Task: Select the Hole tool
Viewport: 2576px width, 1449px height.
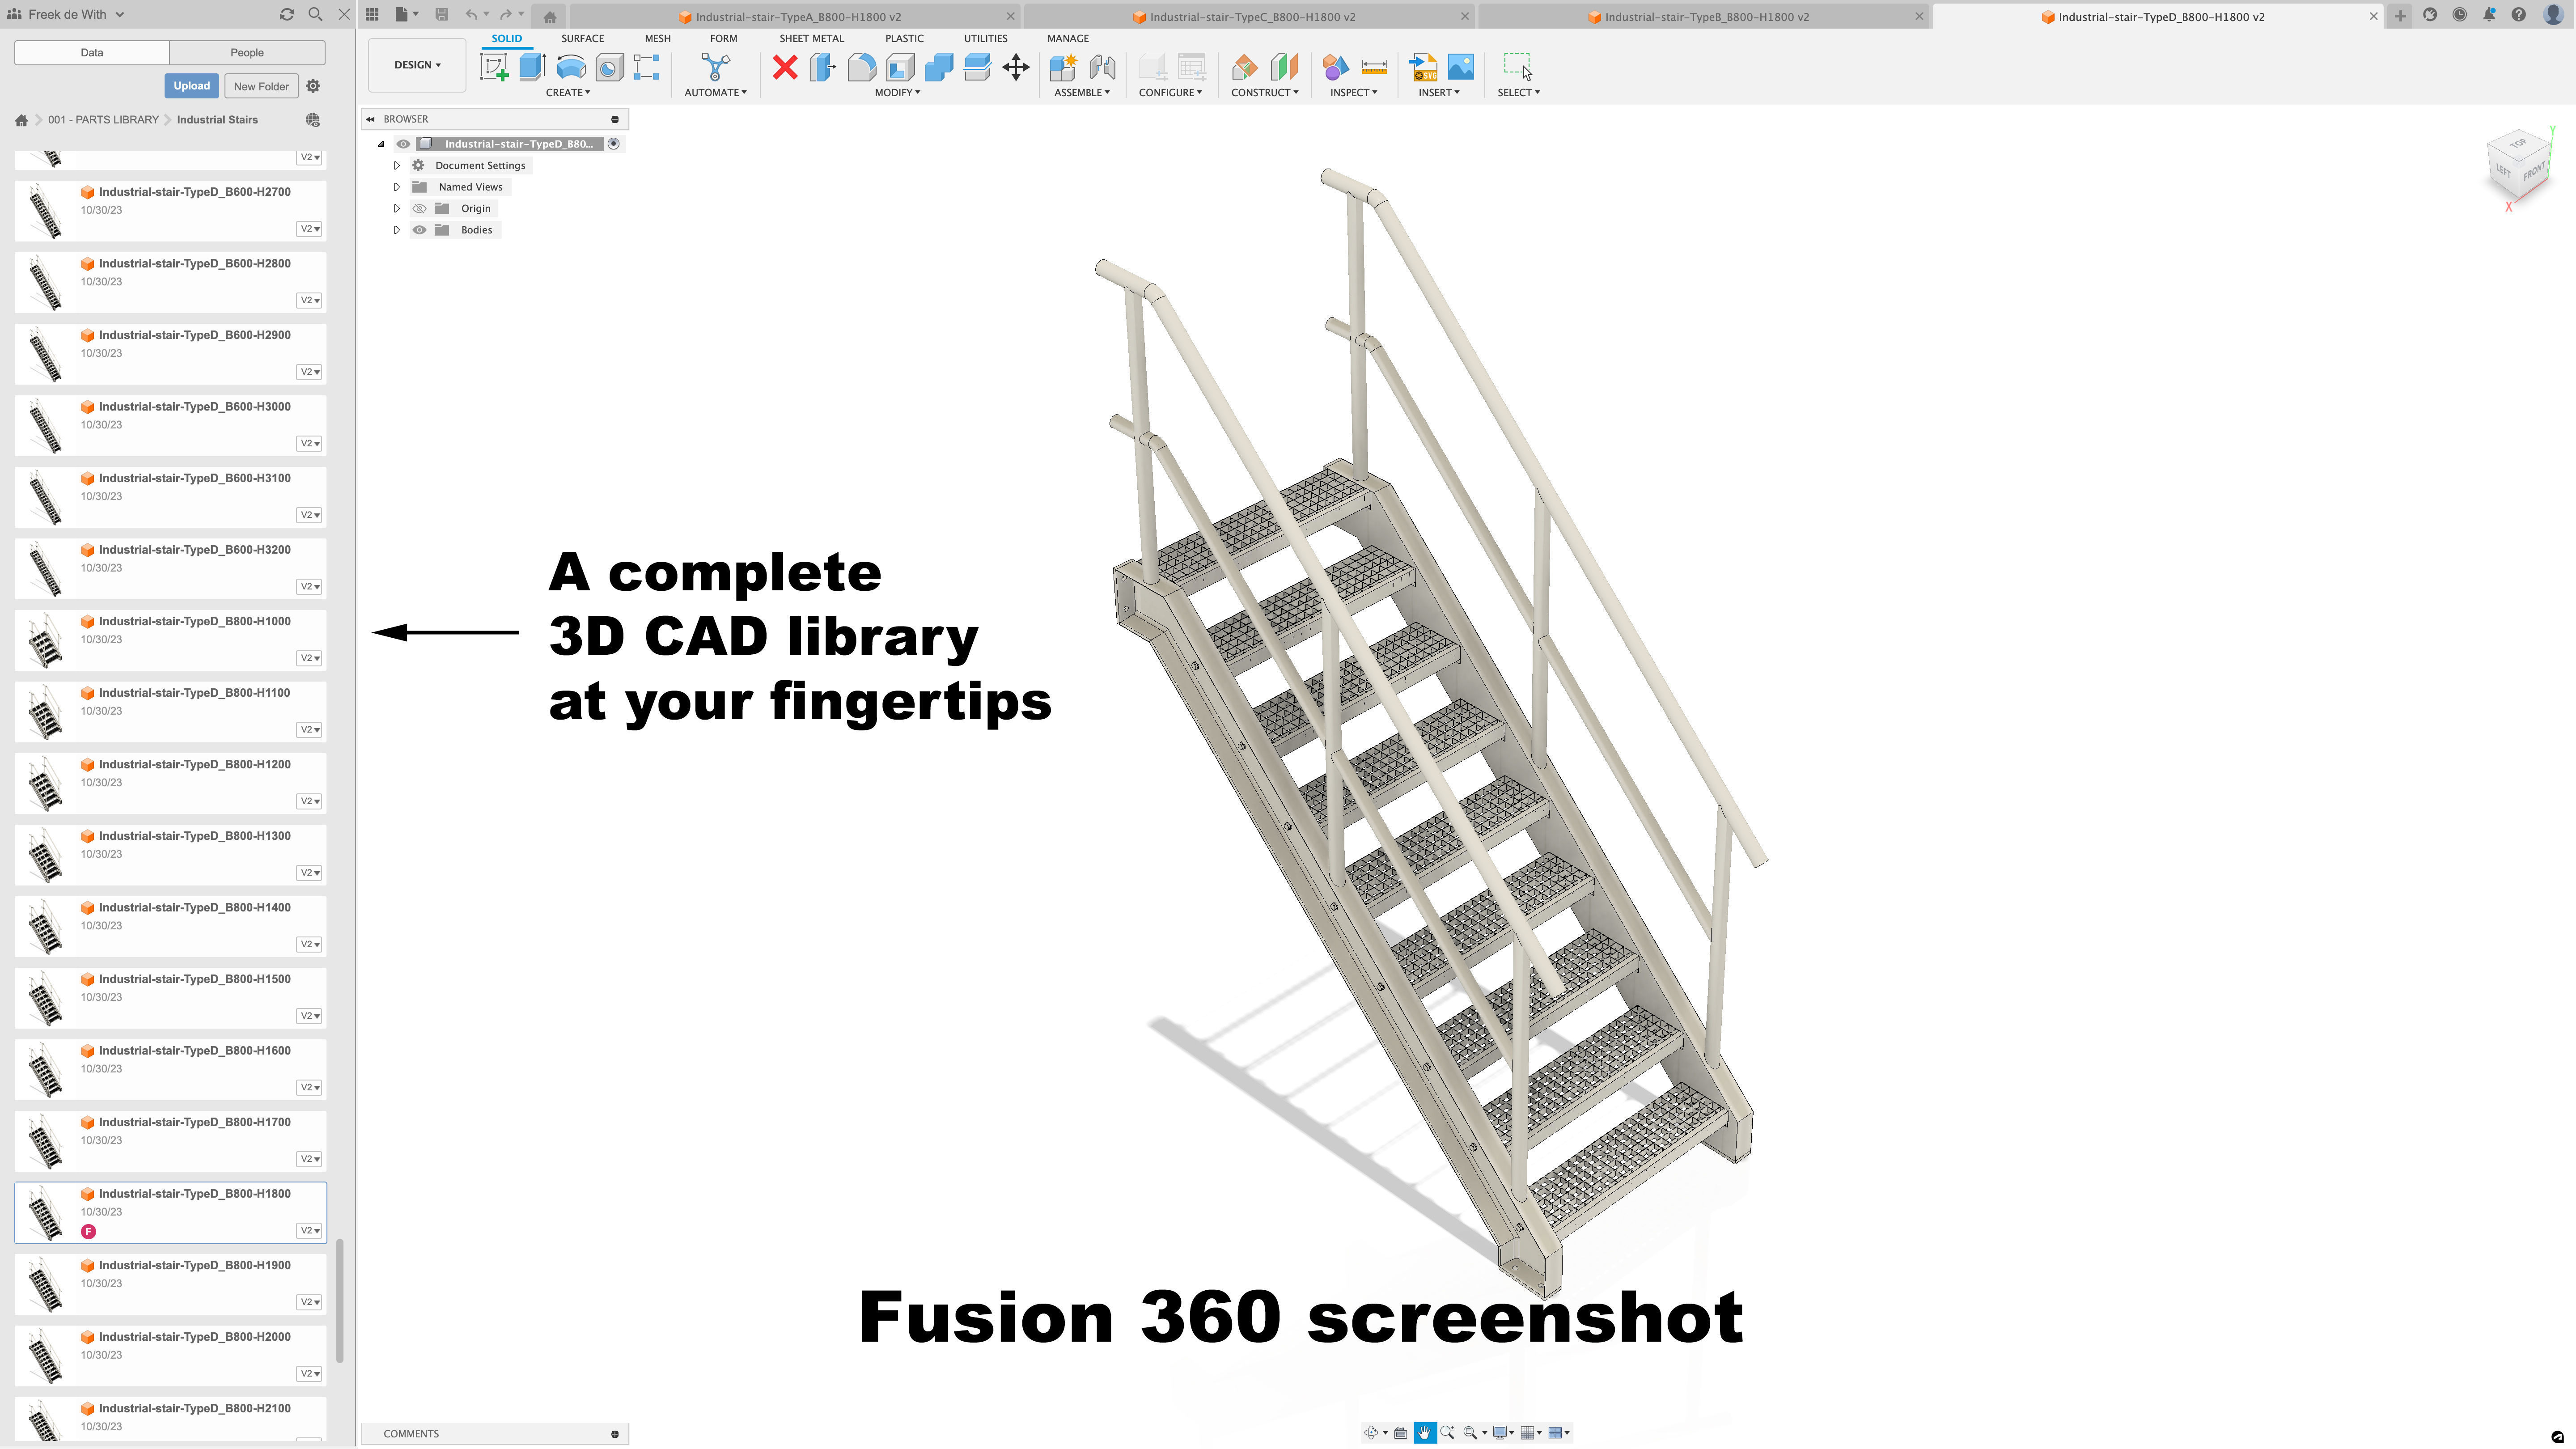Action: coord(609,67)
